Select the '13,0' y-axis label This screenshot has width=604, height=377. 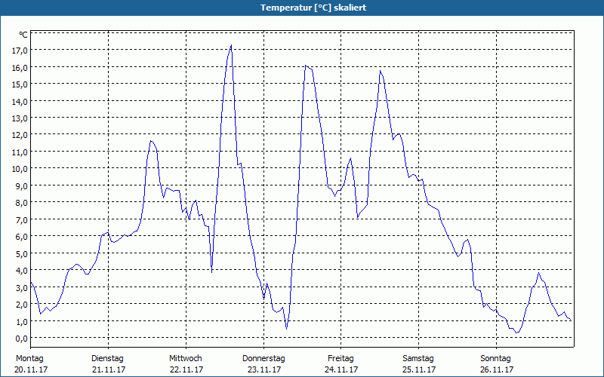click(x=20, y=118)
